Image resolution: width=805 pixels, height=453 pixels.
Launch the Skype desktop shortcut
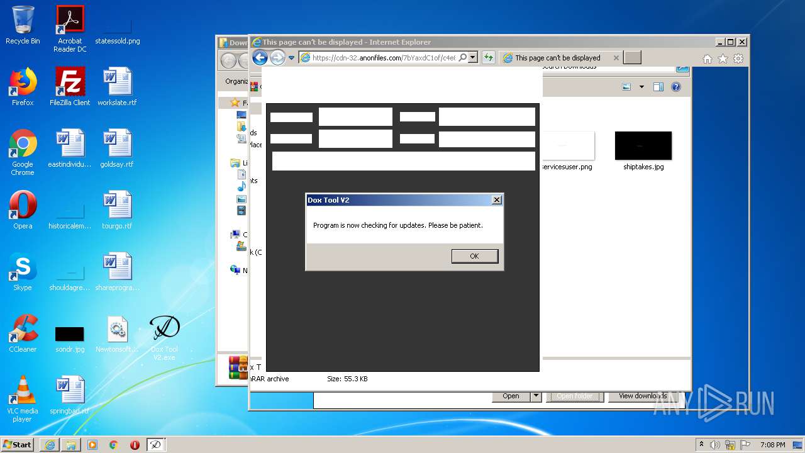click(x=23, y=272)
